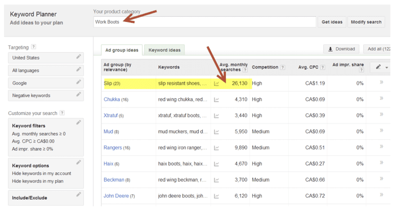
Task: Edit the United States location targeting pencil
Action: (x=79, y=57)
